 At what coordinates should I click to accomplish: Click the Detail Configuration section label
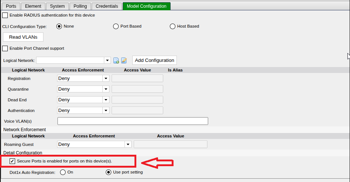tap(23, 153)
